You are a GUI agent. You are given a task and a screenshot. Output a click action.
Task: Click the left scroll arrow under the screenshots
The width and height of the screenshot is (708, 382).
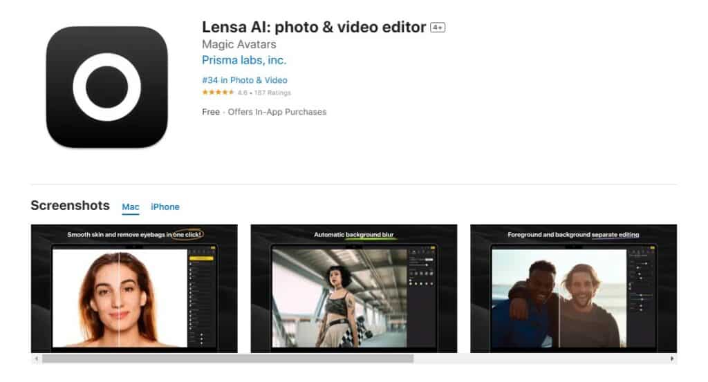tap(36, 359)
